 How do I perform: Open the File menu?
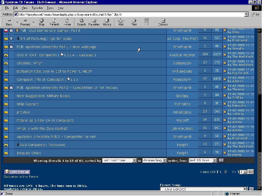click(7, 8)
